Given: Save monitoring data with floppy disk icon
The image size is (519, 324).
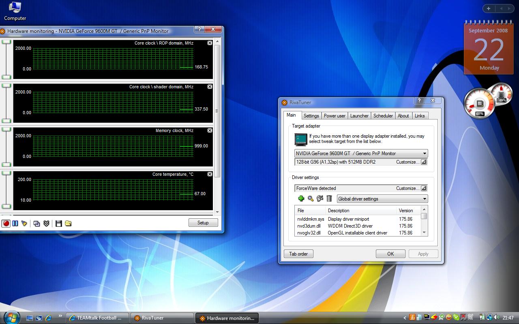Looking at the screenshot, I should (x=59, y=223).
